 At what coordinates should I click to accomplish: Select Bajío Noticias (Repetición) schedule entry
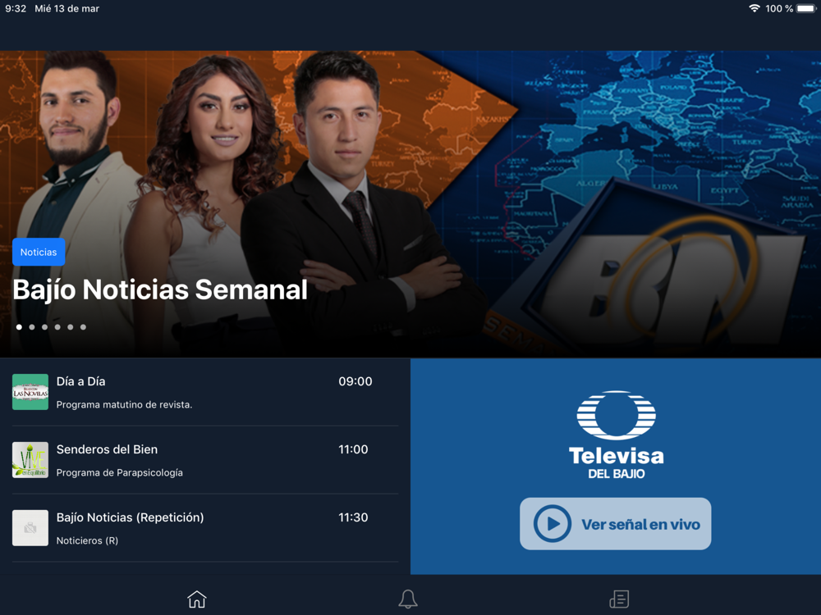click(205, 528)
